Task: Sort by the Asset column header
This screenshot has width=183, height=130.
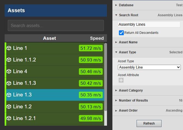Action: tap(49, 38)
